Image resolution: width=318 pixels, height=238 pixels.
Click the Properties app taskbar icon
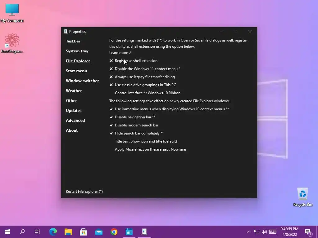(144, 232)
